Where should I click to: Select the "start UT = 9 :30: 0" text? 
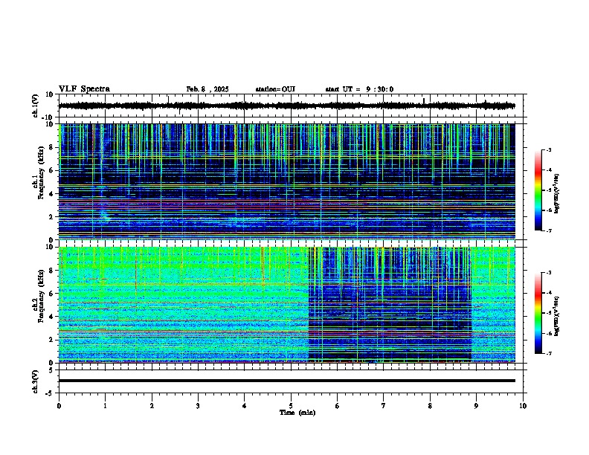coord(359,89)
